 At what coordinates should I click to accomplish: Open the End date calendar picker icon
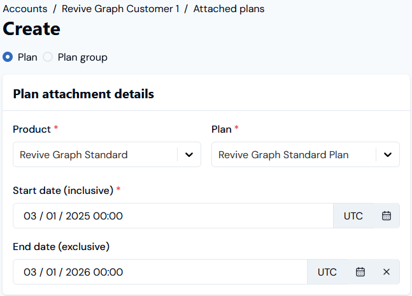pos(360,272)
